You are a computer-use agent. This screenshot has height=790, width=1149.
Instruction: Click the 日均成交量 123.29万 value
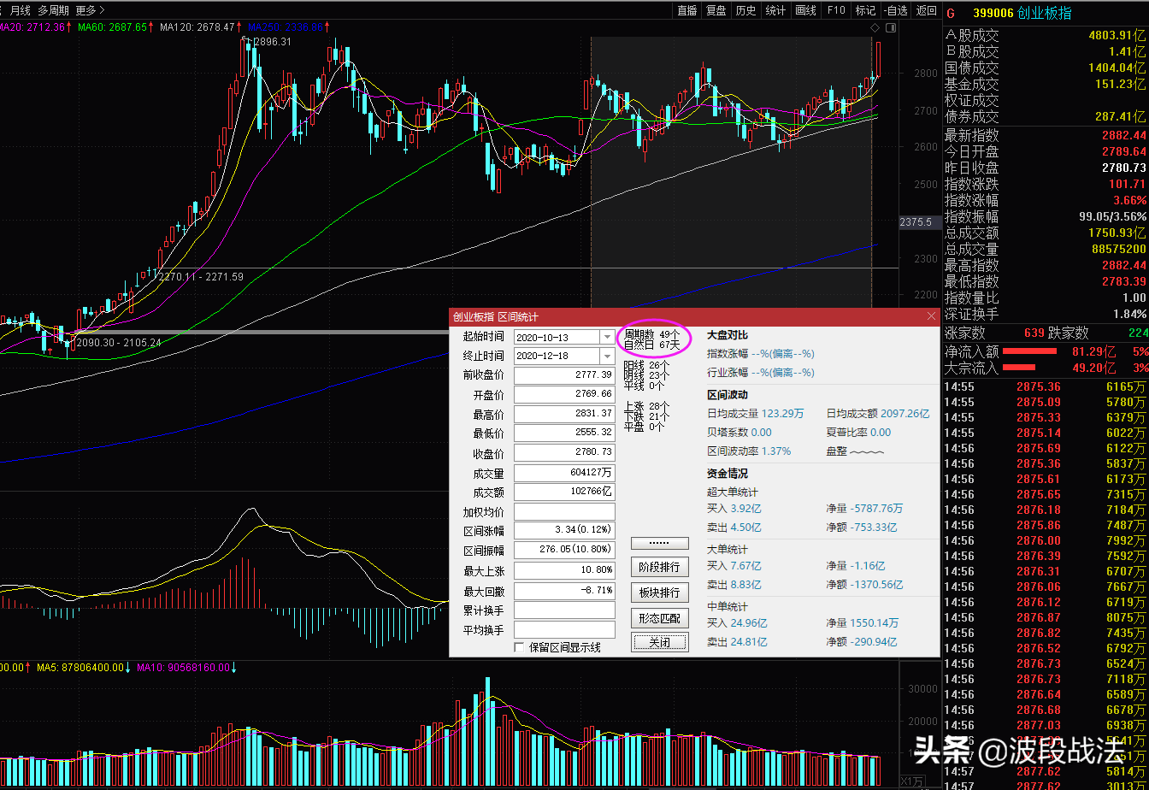pyautogui.click(x=782, y=414)
